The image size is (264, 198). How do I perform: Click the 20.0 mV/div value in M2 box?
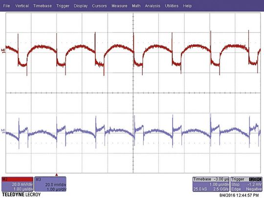(22, 184)
